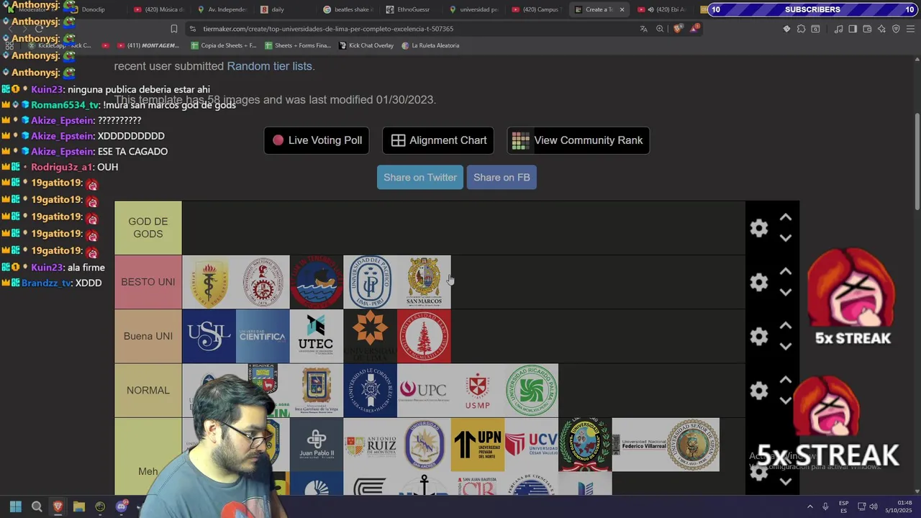Open the Alignment Chart
The width and height of the screenshot is (921, 518).
pos(437,140)
